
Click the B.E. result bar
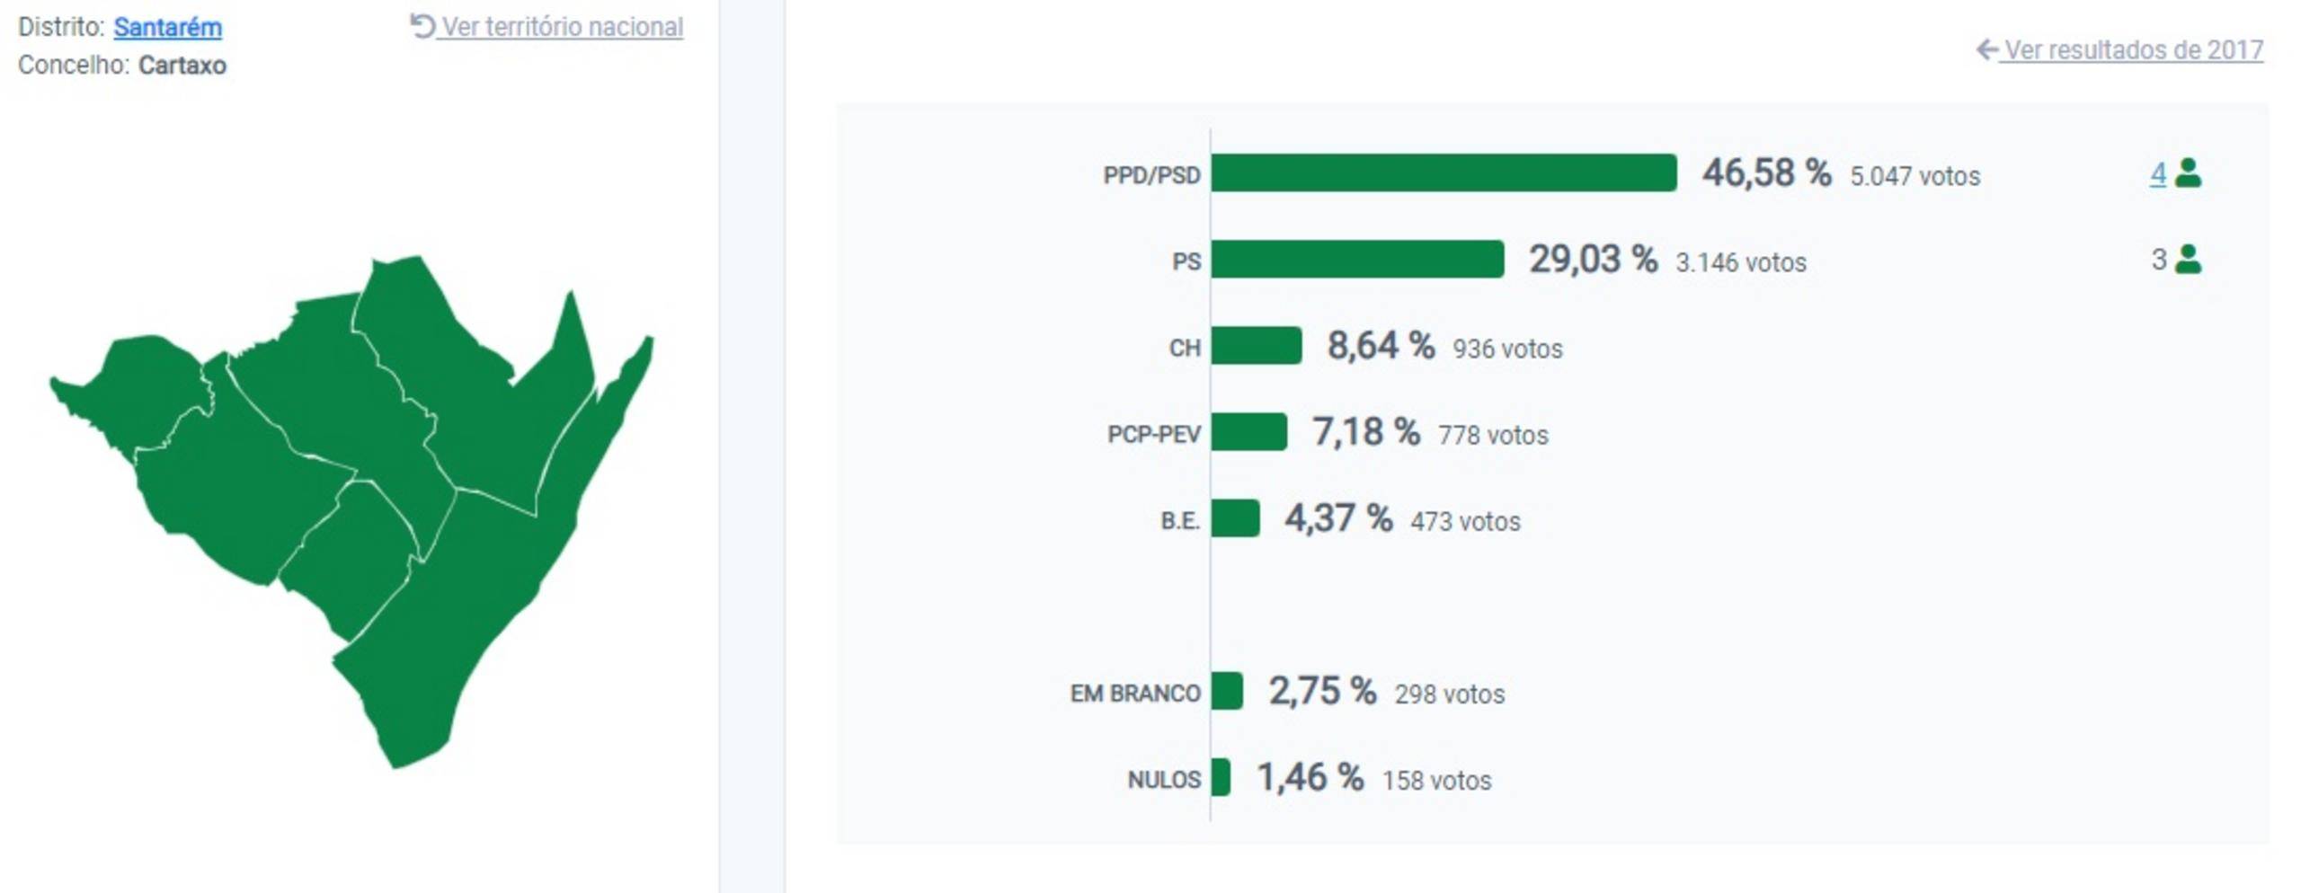pos(1235,518)
